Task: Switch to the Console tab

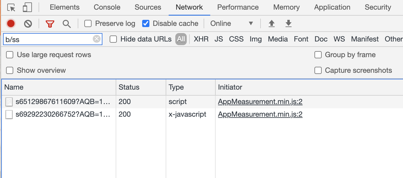Action: (107, 7)
